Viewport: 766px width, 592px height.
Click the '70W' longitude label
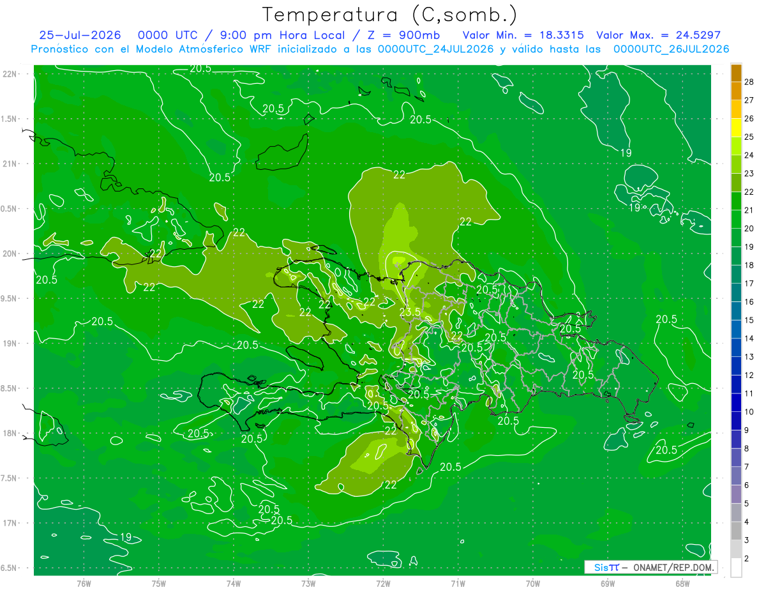tap(533, 583)
